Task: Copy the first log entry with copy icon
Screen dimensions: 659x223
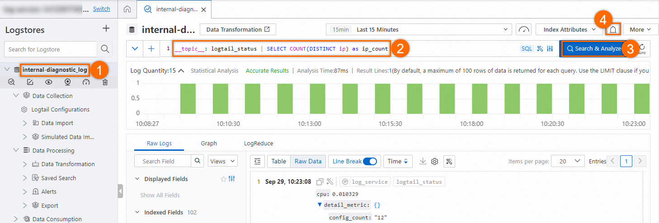Action: (320, 181)
